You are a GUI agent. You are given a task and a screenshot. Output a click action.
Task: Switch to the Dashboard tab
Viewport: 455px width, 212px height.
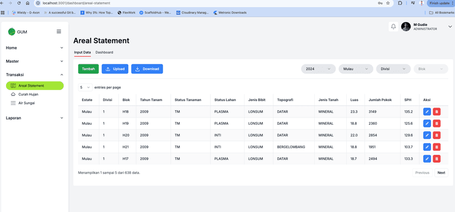point(104,53)
